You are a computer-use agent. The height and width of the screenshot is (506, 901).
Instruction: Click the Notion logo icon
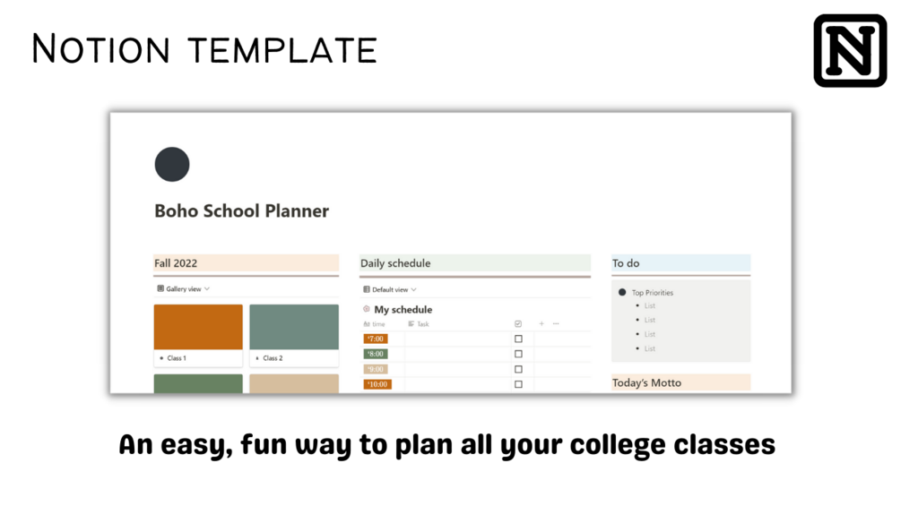[x=849, y=50]
